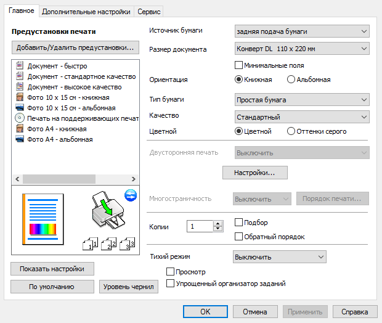Open the 'Тип бумаги' dropdown

click(x=302, y=100)
